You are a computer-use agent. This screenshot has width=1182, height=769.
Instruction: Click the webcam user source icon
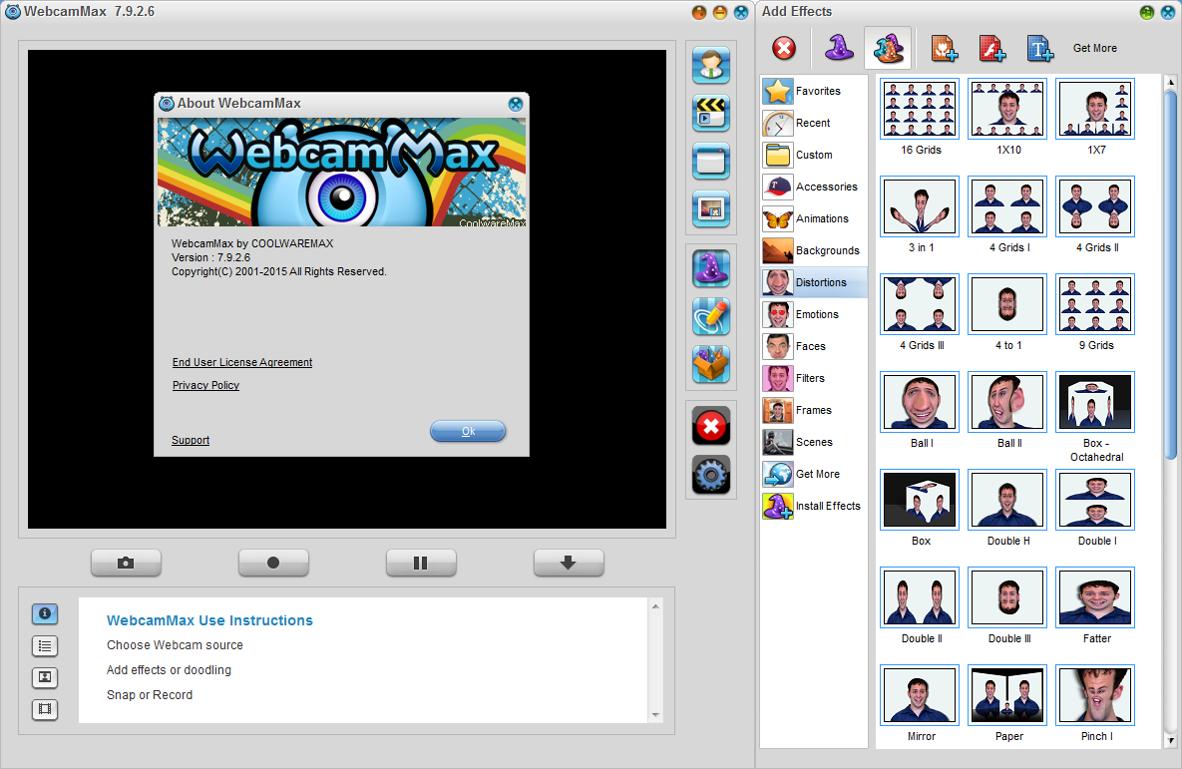tap(711, 65)
